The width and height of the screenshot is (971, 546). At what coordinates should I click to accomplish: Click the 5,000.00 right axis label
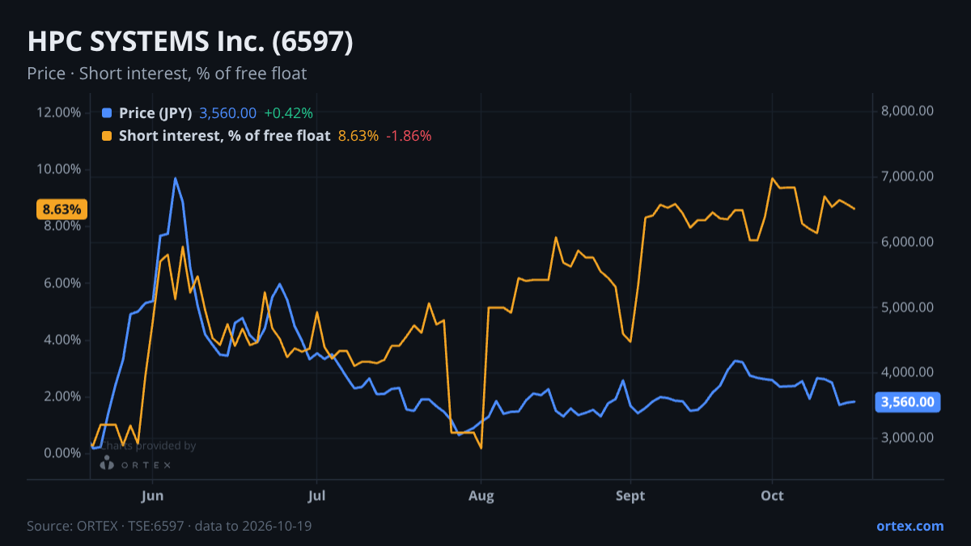click(x=907, y=307)
